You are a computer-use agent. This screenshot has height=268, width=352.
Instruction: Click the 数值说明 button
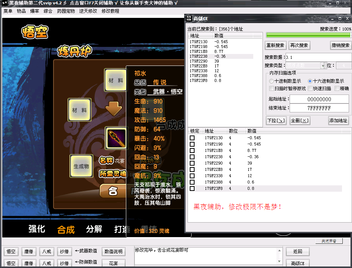coord(113,252)
